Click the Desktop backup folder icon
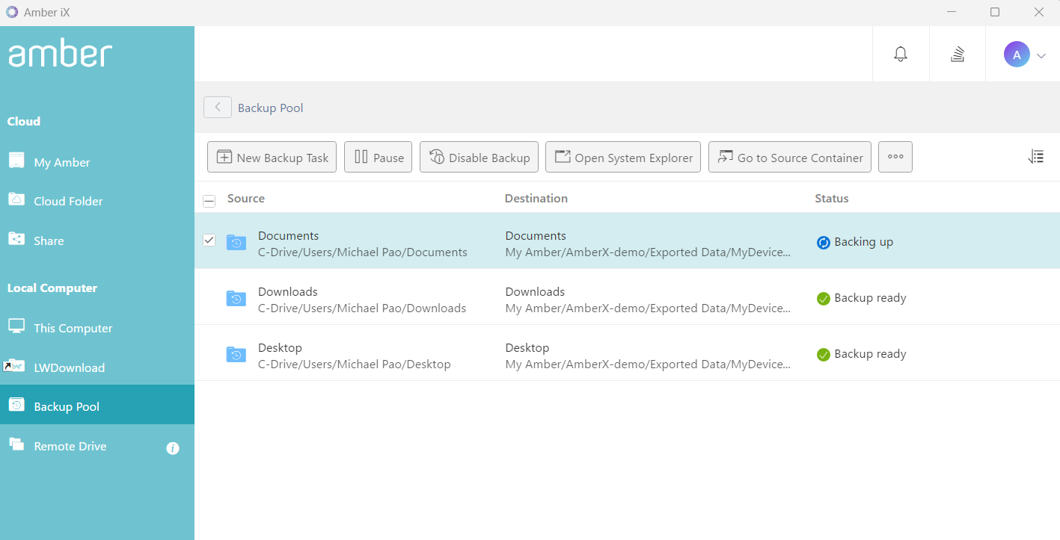1060x540 pixels. [x=236, y=354]
